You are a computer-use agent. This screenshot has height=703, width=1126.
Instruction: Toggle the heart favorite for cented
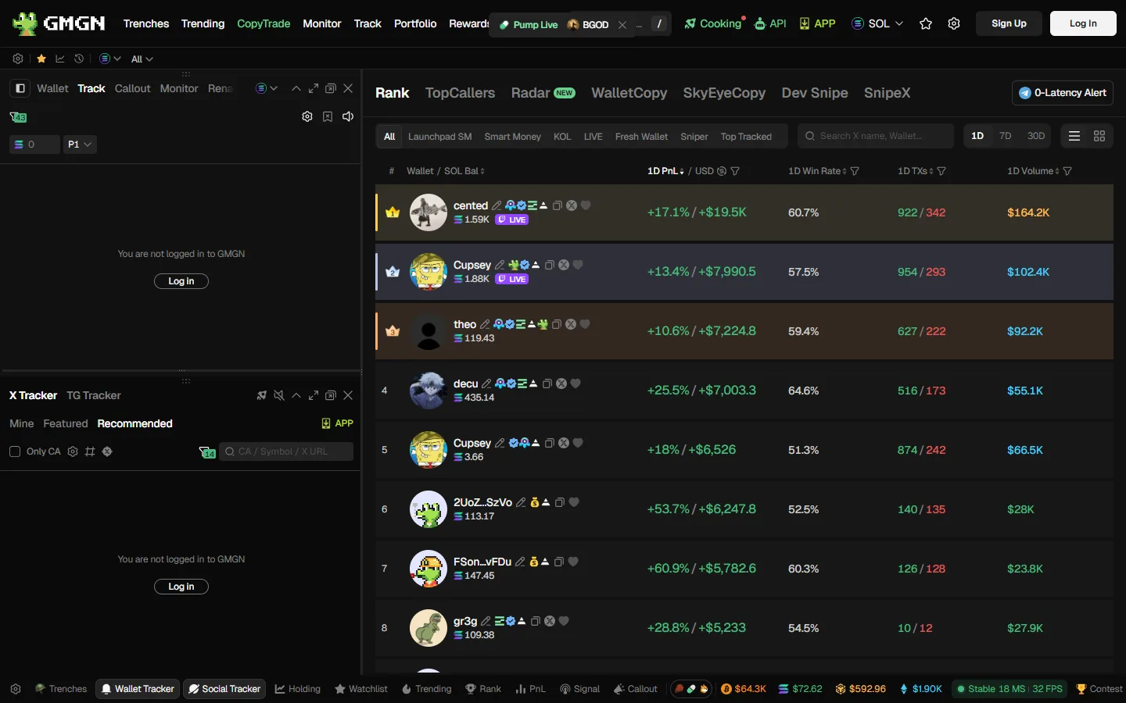point(586,205)
